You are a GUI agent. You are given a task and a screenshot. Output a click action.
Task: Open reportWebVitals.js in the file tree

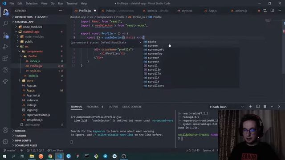(38, 115)
